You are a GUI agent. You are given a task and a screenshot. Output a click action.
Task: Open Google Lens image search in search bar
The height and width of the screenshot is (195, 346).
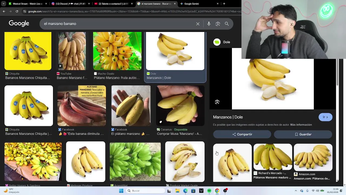pyautogui.click(x=218, y=24)
